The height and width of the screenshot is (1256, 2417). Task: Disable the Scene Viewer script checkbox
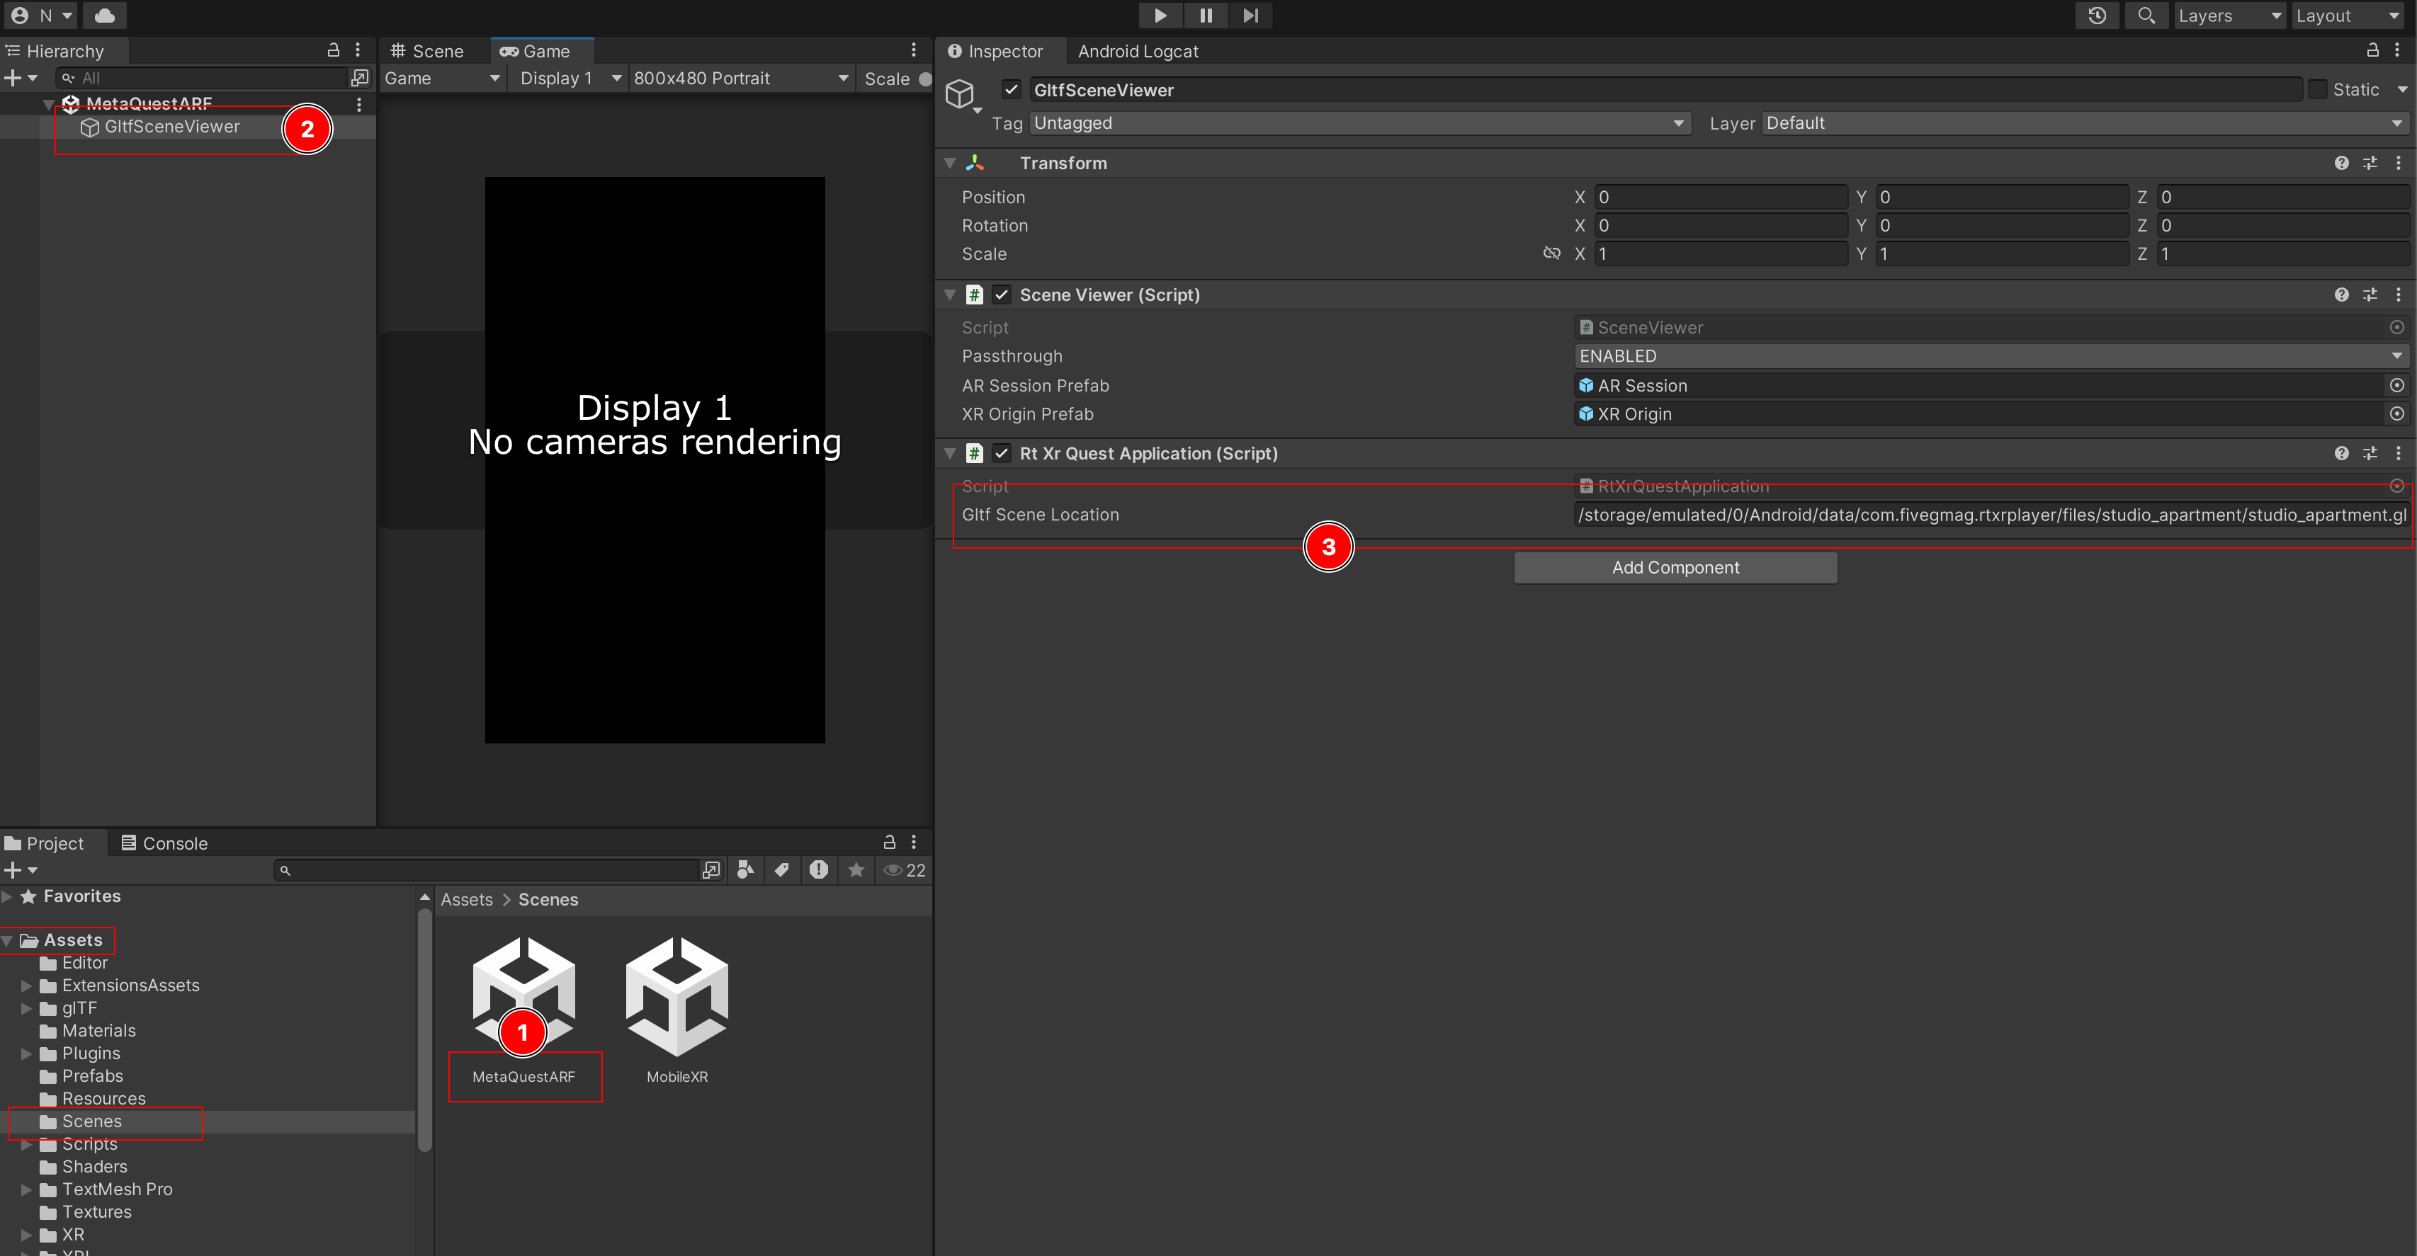(1002, 295)
